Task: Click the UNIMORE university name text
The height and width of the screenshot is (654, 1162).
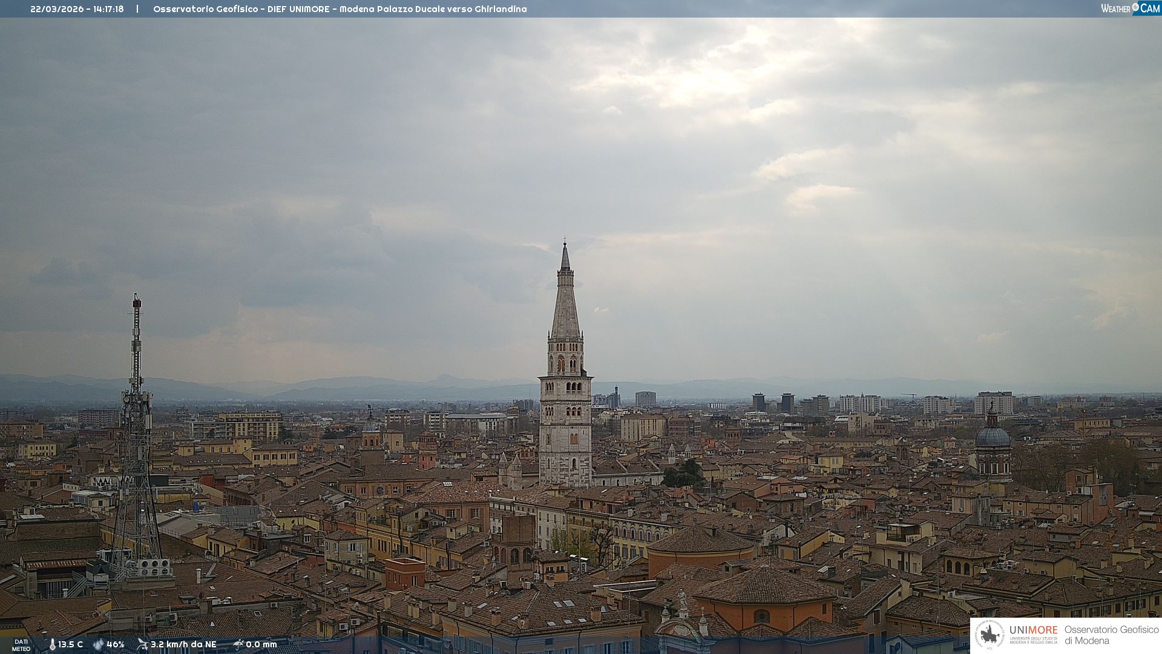Action: pyautogui.click(x=1033, y=630)
